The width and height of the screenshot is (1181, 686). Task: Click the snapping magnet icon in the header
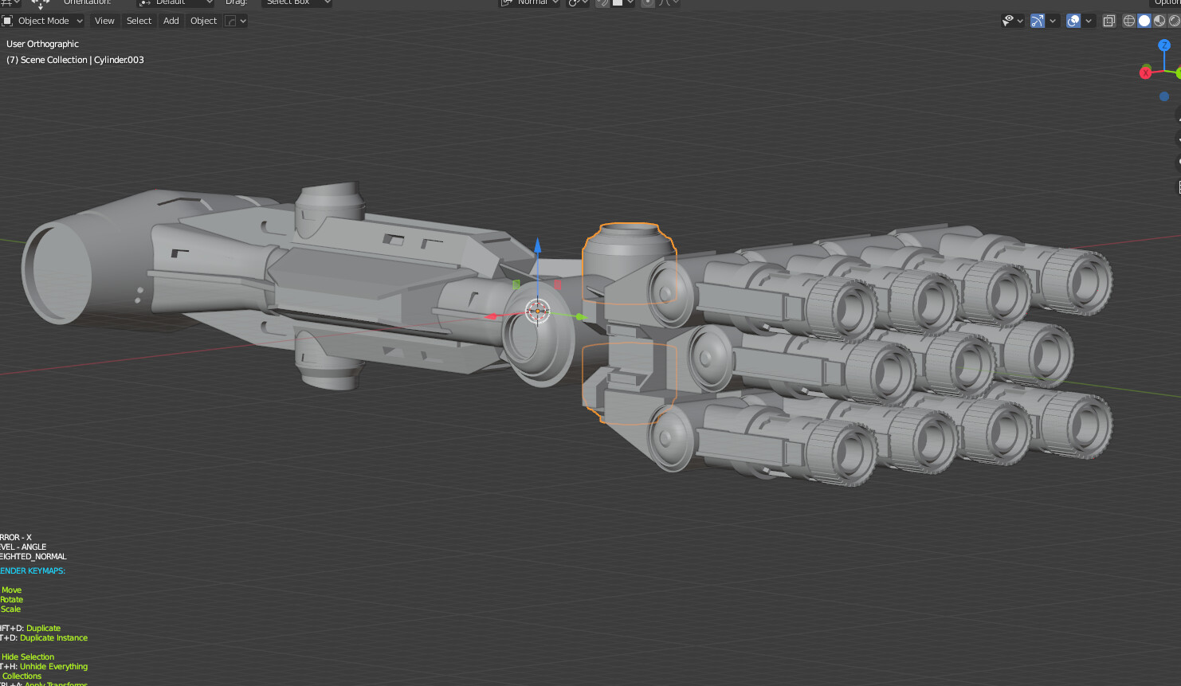603,3
